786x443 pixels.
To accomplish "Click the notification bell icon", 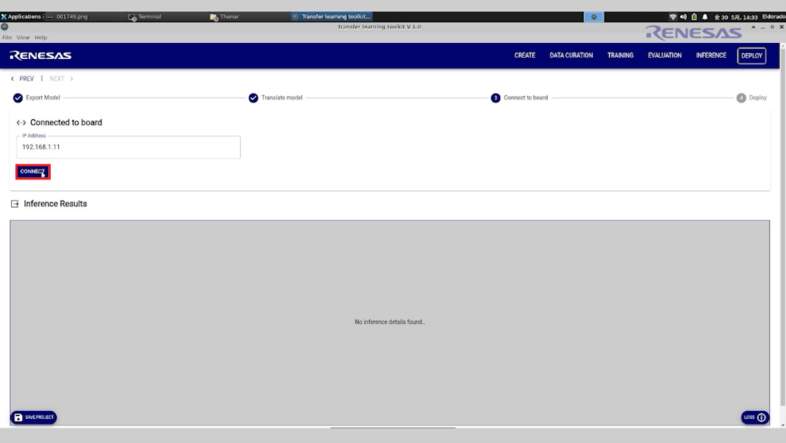I will coord(704,17).
